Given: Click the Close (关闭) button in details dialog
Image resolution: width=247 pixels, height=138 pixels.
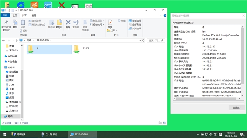Looking at the screenshot, I should [x=236, y=108].
